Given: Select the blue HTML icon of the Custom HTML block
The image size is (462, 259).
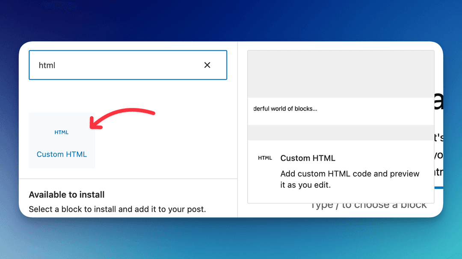Looking at the screenshot, I should tap(62, 132).
